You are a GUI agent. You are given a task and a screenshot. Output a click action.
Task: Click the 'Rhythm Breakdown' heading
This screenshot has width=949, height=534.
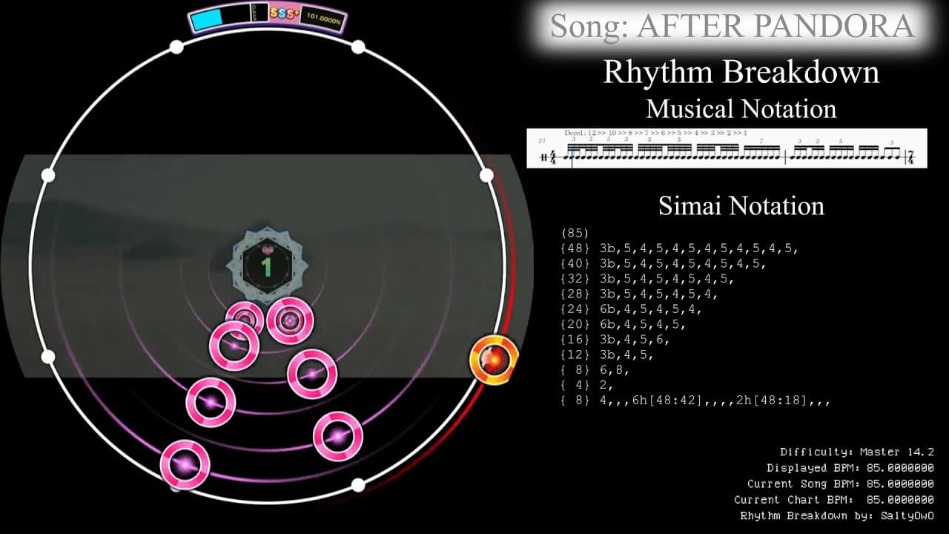(x=741, y=73)
